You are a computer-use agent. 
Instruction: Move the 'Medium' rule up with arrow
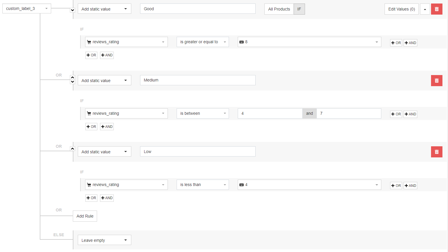coord(73,77)
